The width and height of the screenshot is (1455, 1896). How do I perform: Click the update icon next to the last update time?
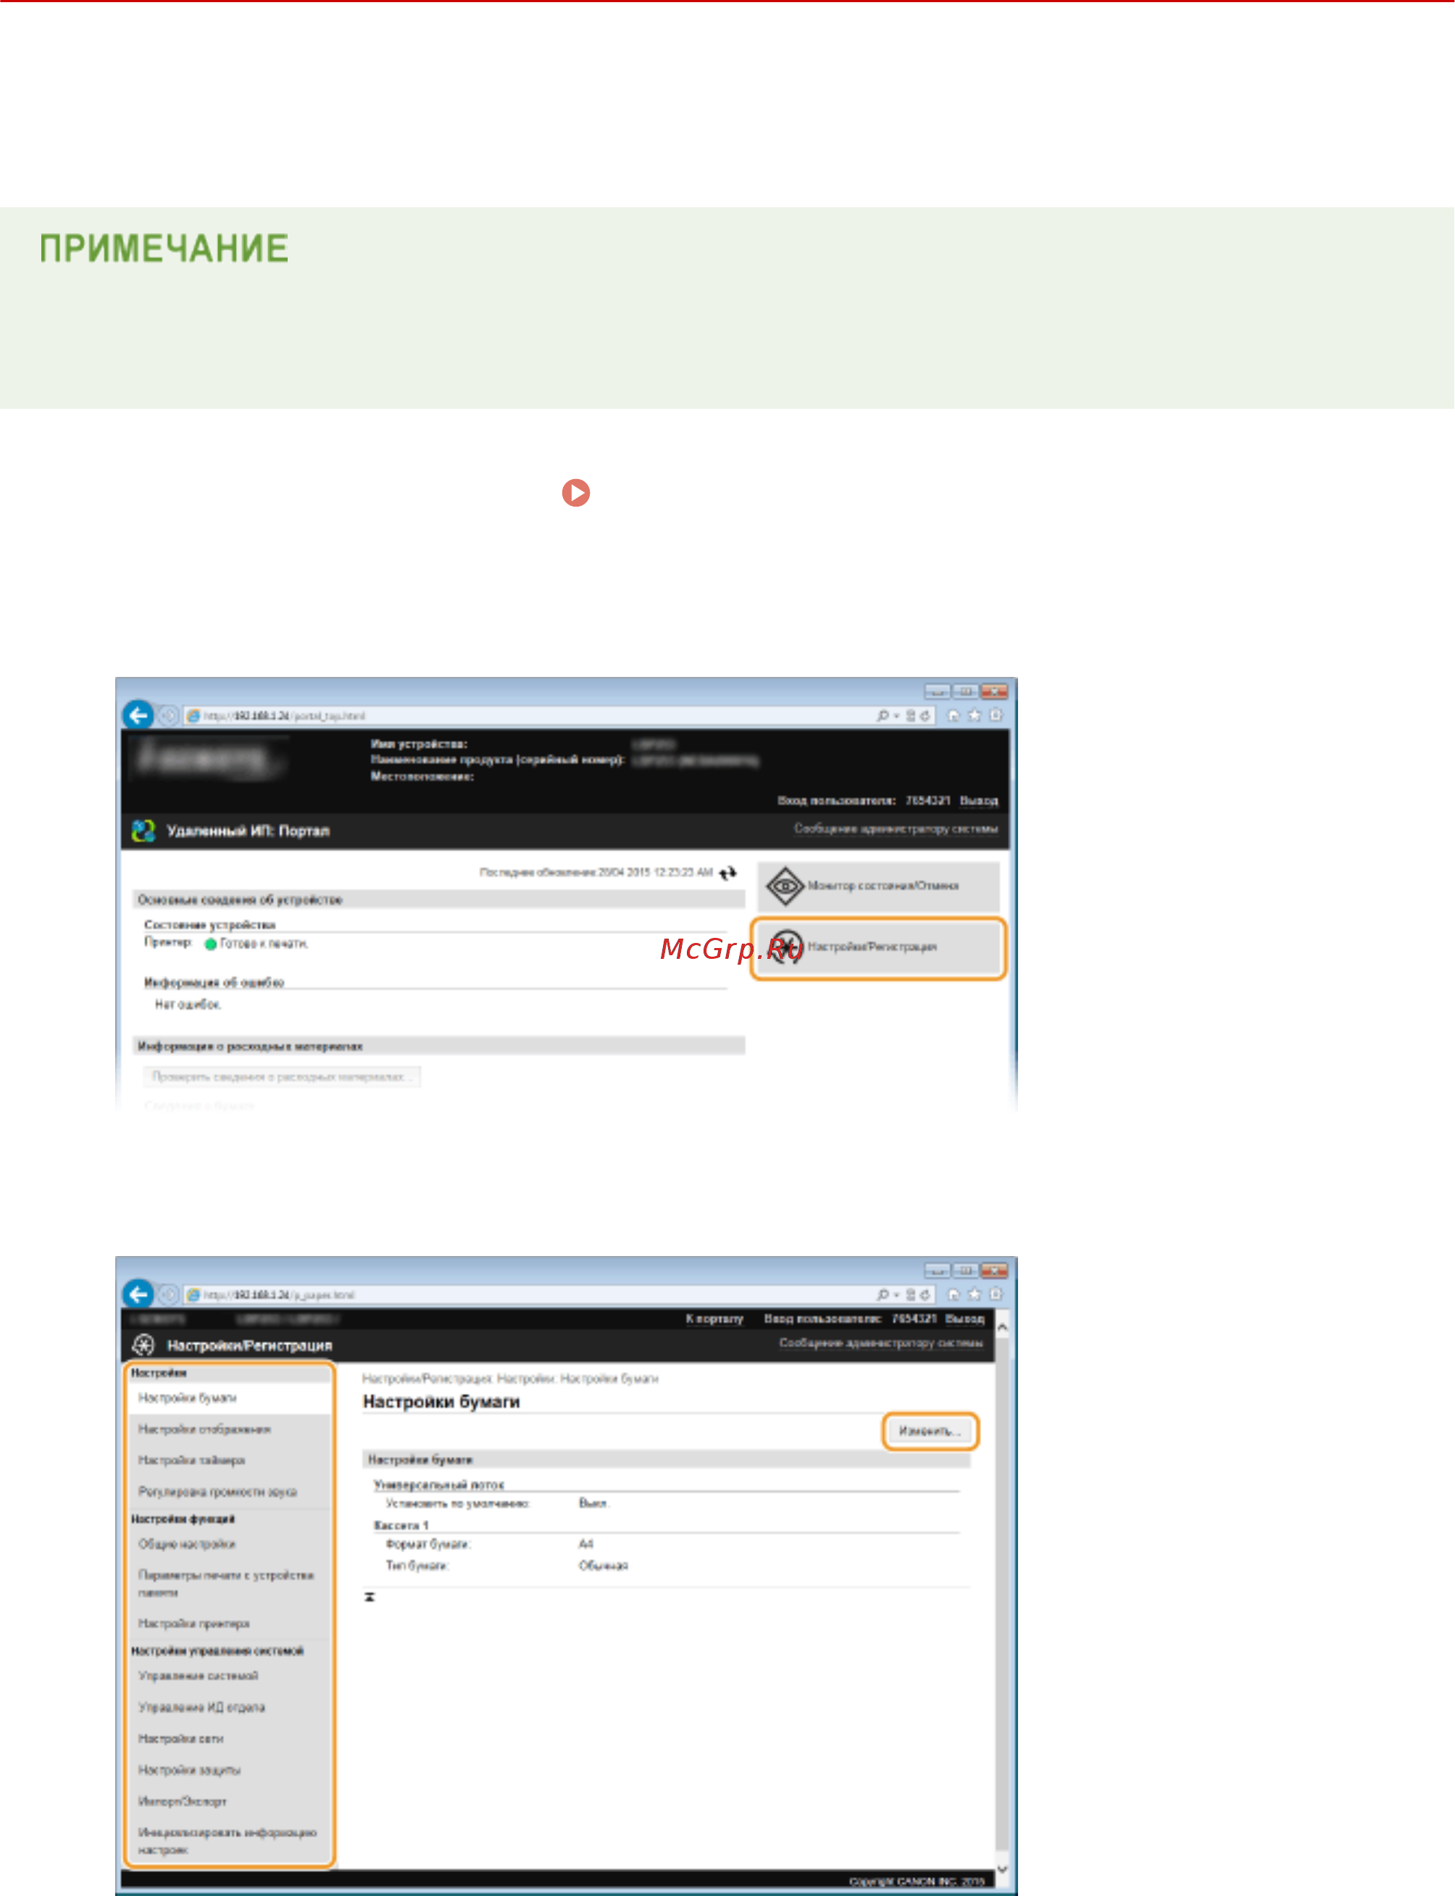click(x=727, y=873)
